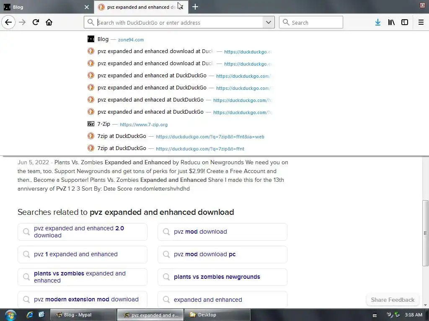This screenshot has height=321, width=429.
Task: Close the Blog tab
Action: (87, 7)
